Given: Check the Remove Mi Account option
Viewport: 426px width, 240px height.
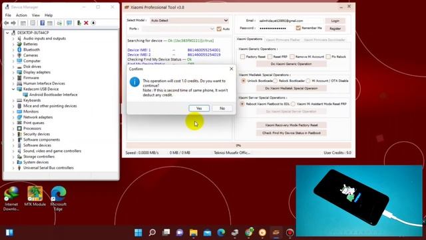Looking at the screenshot, I should (292, 57).
